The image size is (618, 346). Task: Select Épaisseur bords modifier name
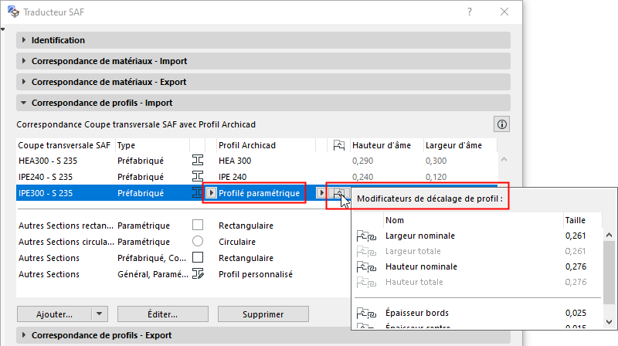click(x=417, y=313)
